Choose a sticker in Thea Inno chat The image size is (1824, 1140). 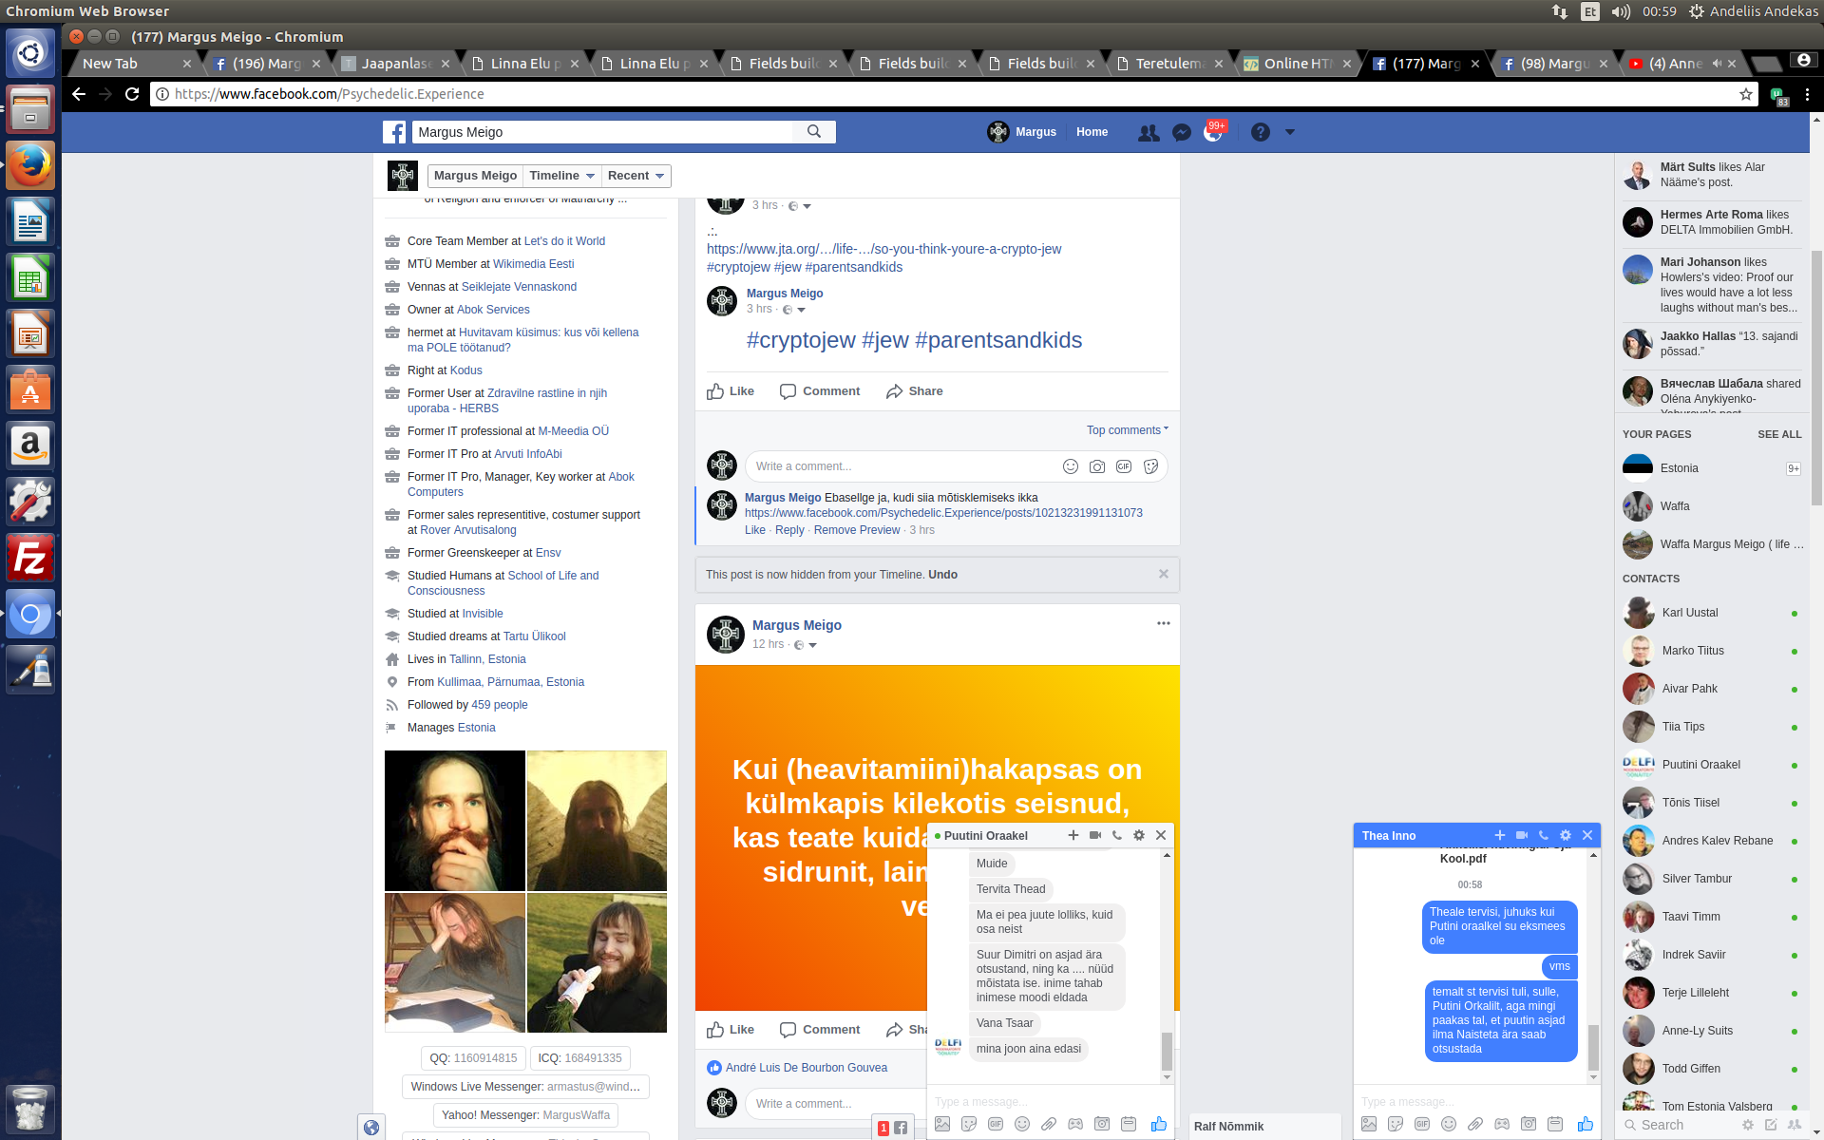[x=1396, y=1124]
